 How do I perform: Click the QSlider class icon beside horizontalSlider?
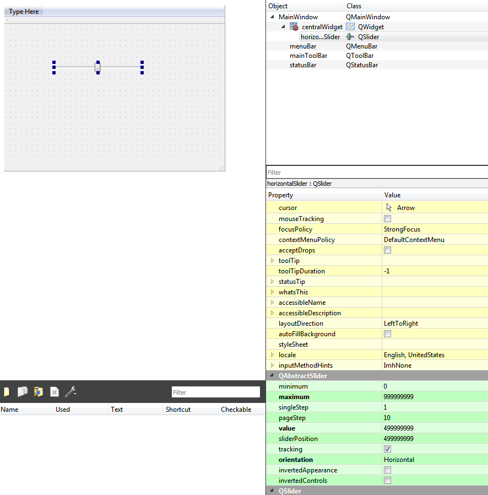point(349,36)
